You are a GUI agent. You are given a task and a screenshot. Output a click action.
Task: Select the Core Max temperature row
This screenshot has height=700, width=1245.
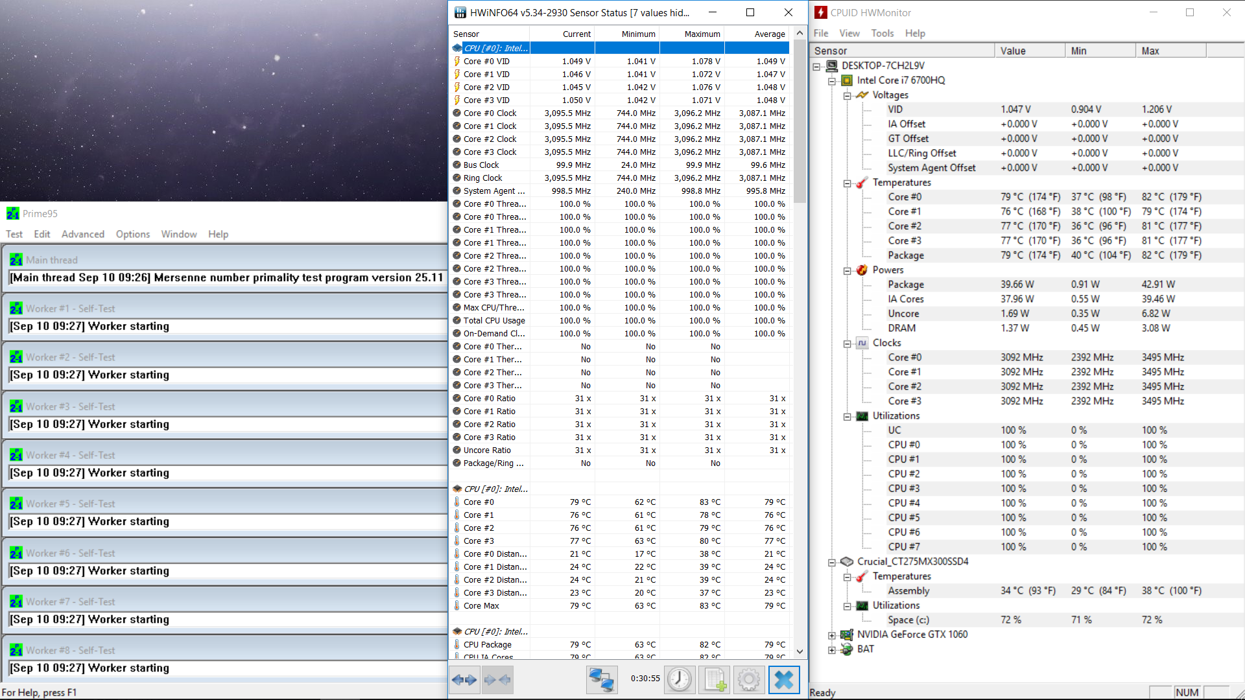pos(620,605)
